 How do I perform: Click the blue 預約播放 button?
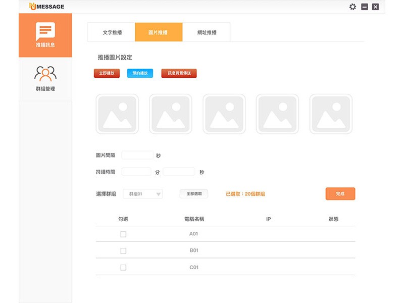(x=140, y=73)
